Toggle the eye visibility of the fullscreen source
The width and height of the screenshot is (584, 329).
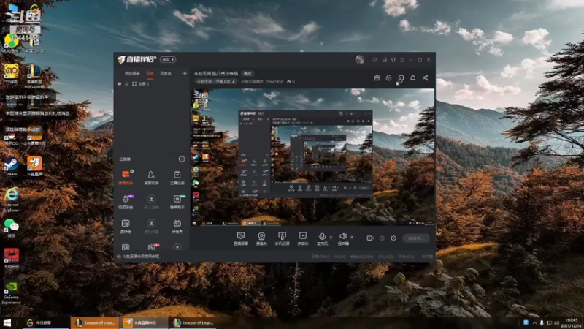[119, 84]
